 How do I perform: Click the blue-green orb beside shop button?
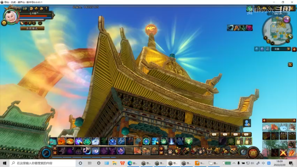[x=244, y=152]
